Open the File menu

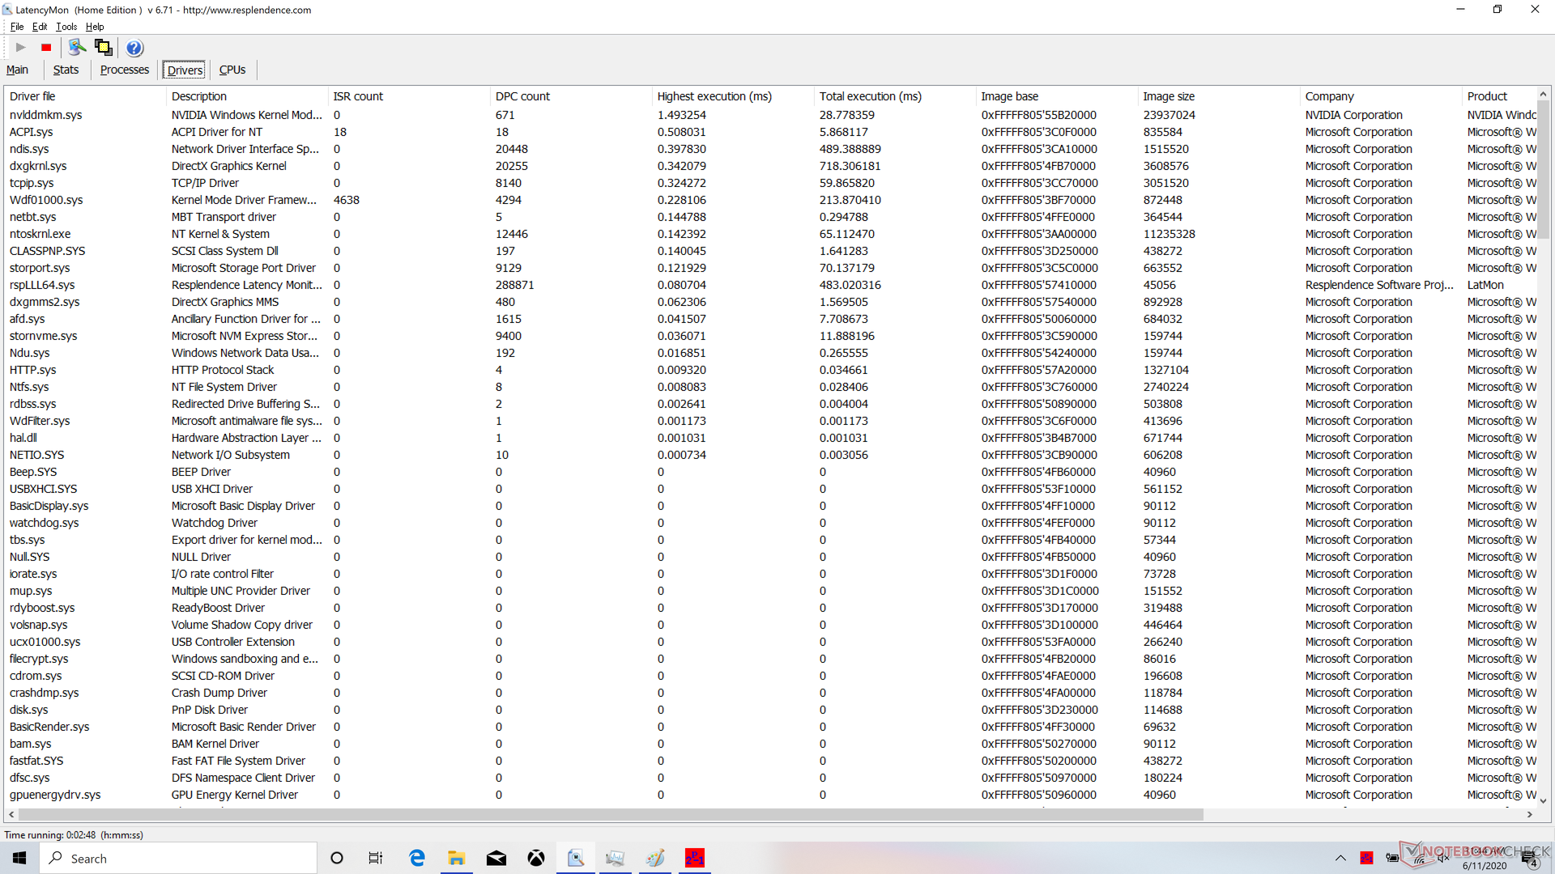[17, 27]
